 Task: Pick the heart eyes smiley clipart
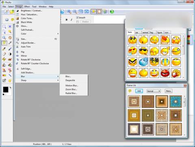(132, 51)
